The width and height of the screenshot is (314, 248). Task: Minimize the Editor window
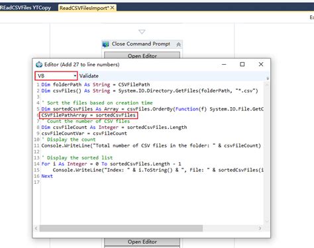point(224,64)
